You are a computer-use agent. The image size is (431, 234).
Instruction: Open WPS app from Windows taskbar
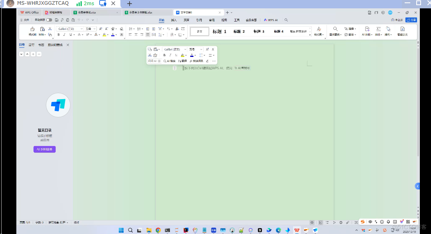pos(297,230)
